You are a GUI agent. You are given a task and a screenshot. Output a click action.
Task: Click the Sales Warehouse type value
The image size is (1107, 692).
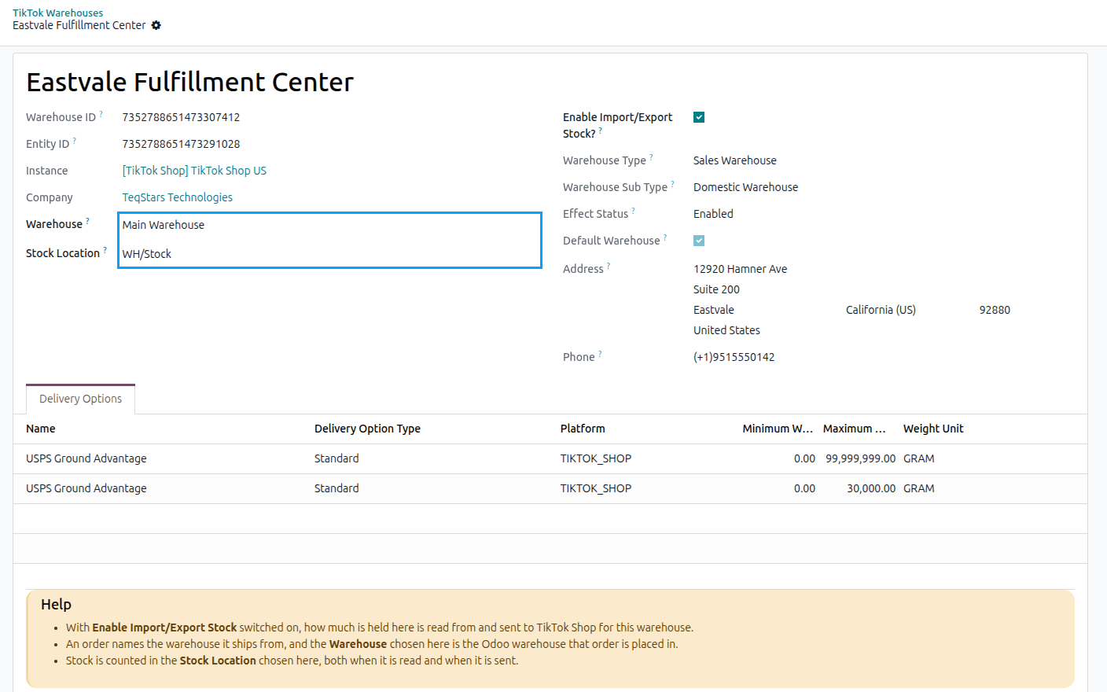(735, 160)
